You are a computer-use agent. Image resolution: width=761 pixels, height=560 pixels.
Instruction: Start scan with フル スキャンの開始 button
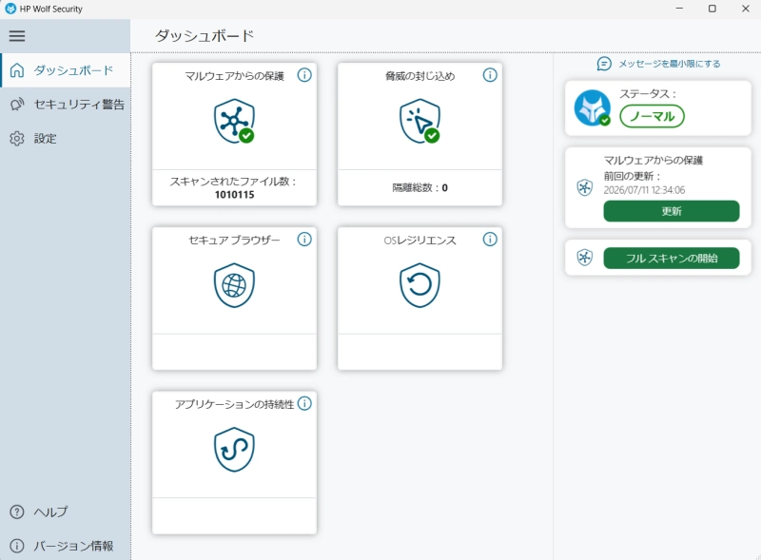(672, 259)
